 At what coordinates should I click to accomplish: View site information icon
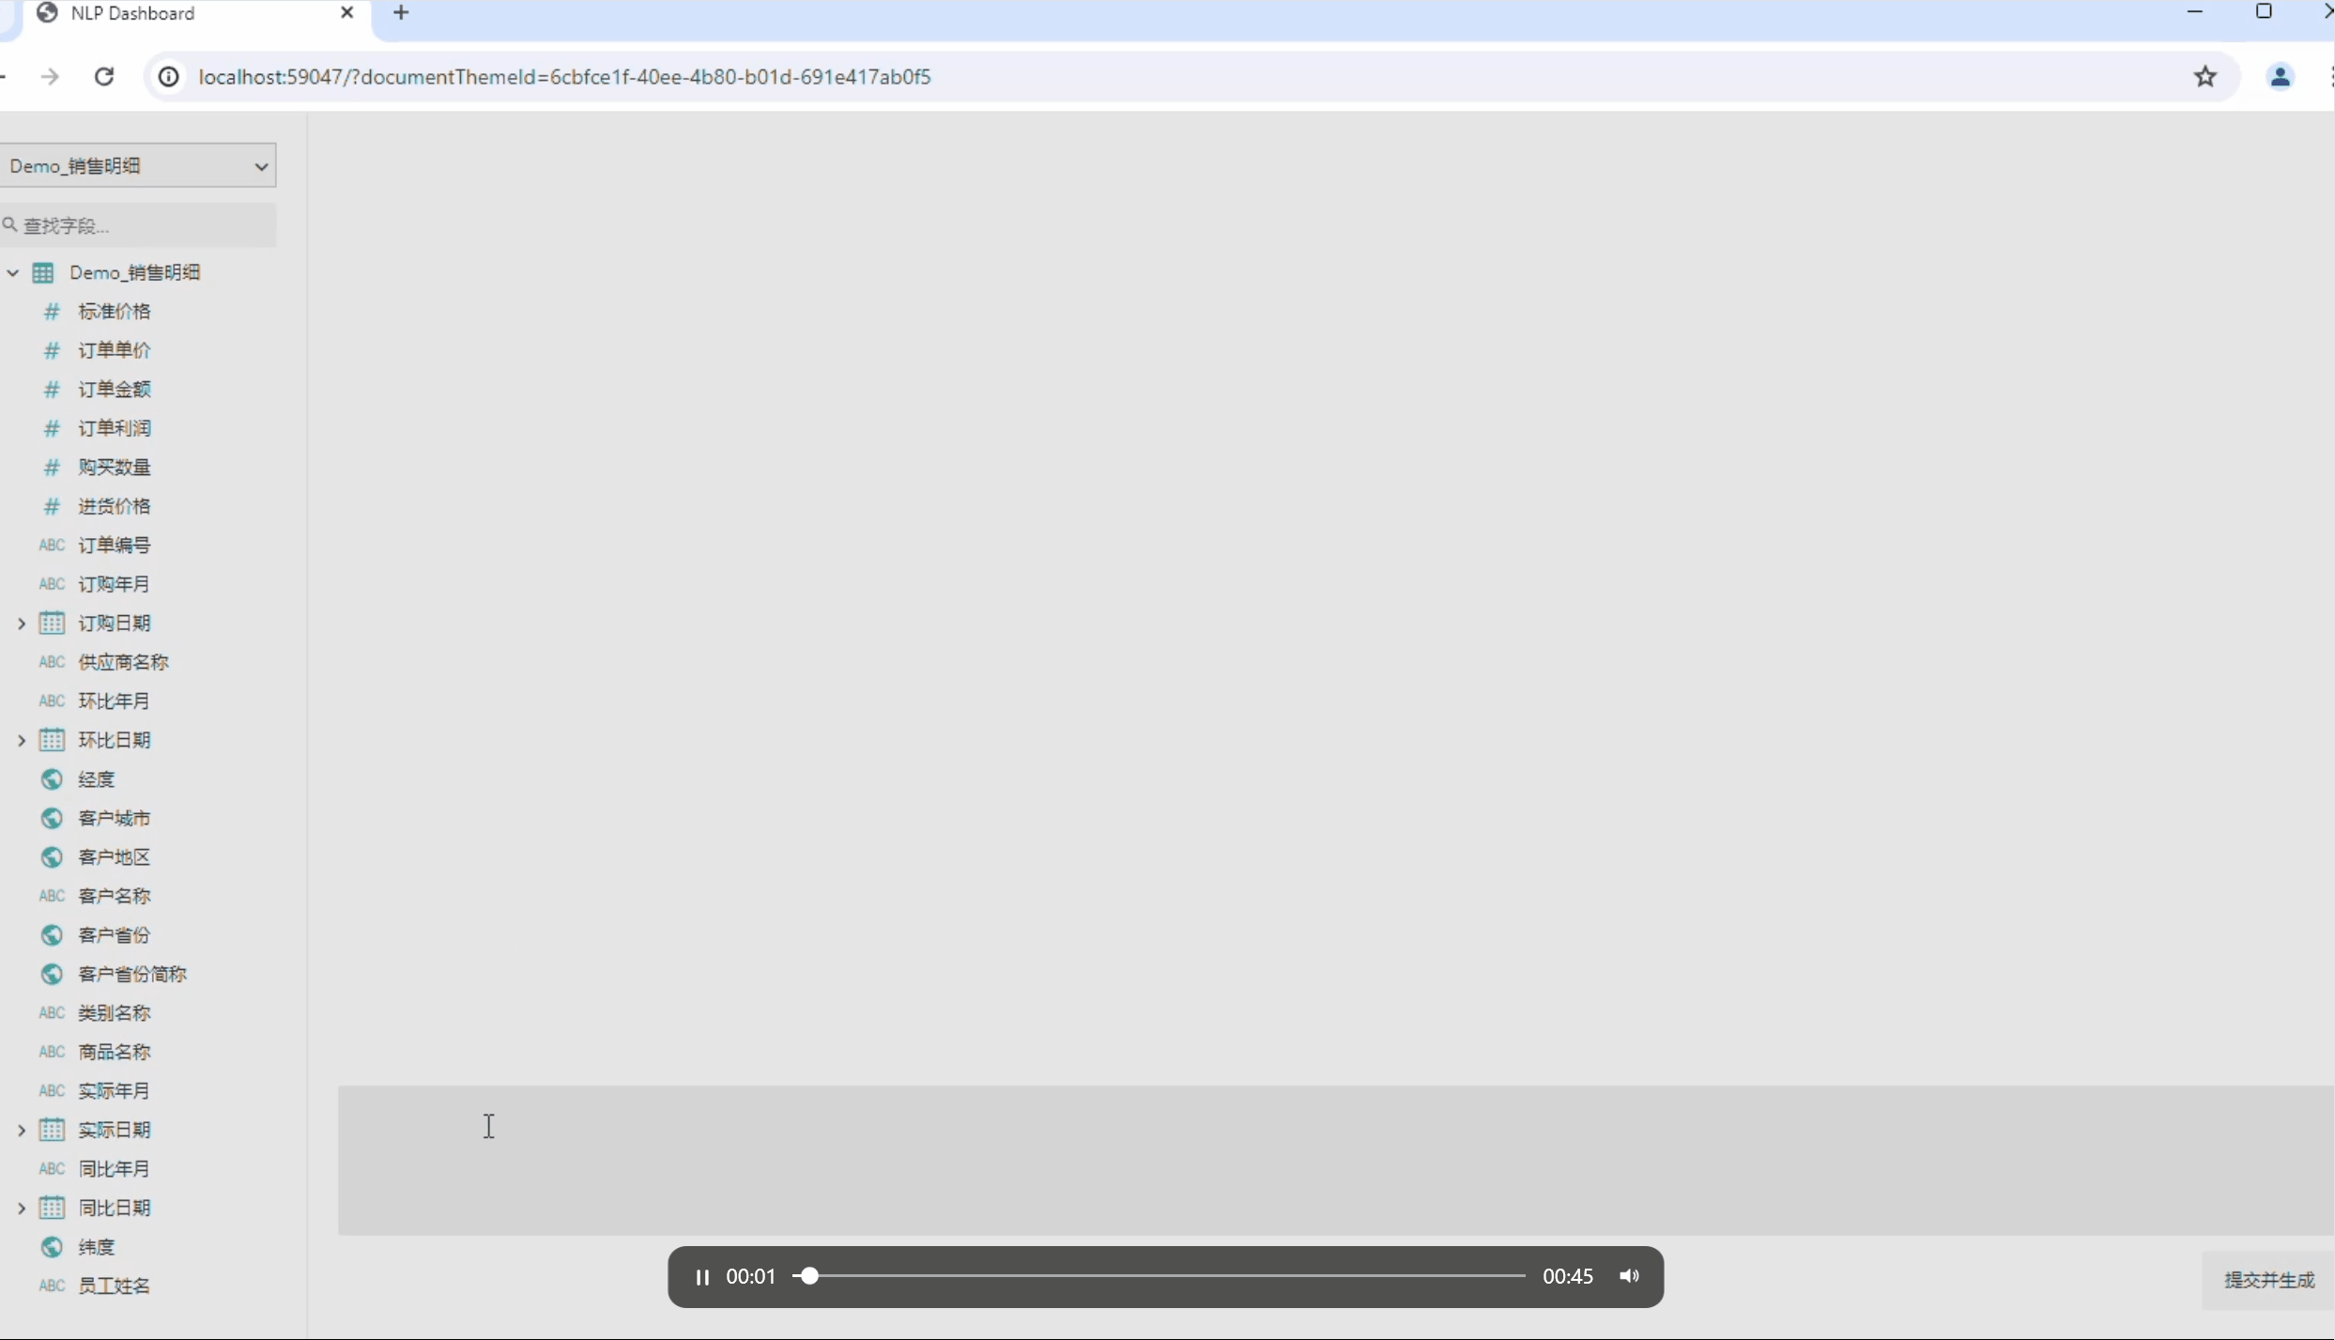tap(168, 77)
